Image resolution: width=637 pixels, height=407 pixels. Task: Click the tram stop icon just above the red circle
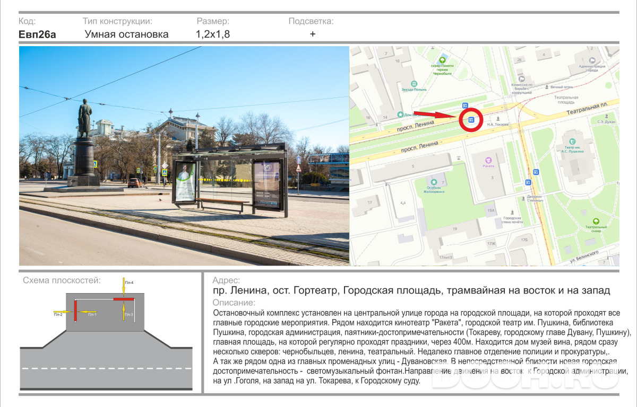(x=465, y=105)
